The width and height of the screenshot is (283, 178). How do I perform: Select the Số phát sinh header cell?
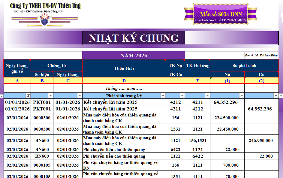coord(244,65)
